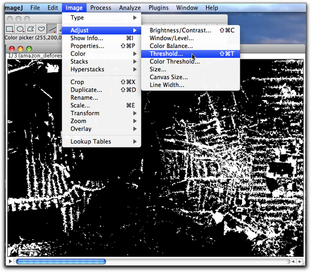This screenshot has width=311, height=272.
Task: Click the Color picker status text
Action: pyautogui.click(x=33, y=38)
